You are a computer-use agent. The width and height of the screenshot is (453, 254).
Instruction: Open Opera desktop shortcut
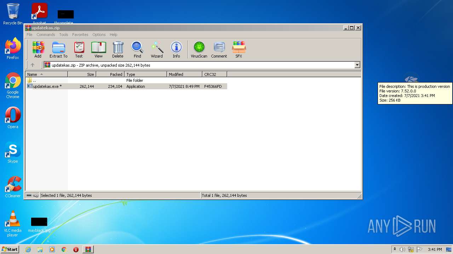coord(13,118)
